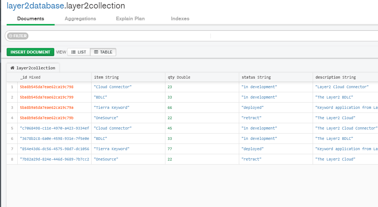
Task: Click the item String column header
Action: (x=106, y=77)
